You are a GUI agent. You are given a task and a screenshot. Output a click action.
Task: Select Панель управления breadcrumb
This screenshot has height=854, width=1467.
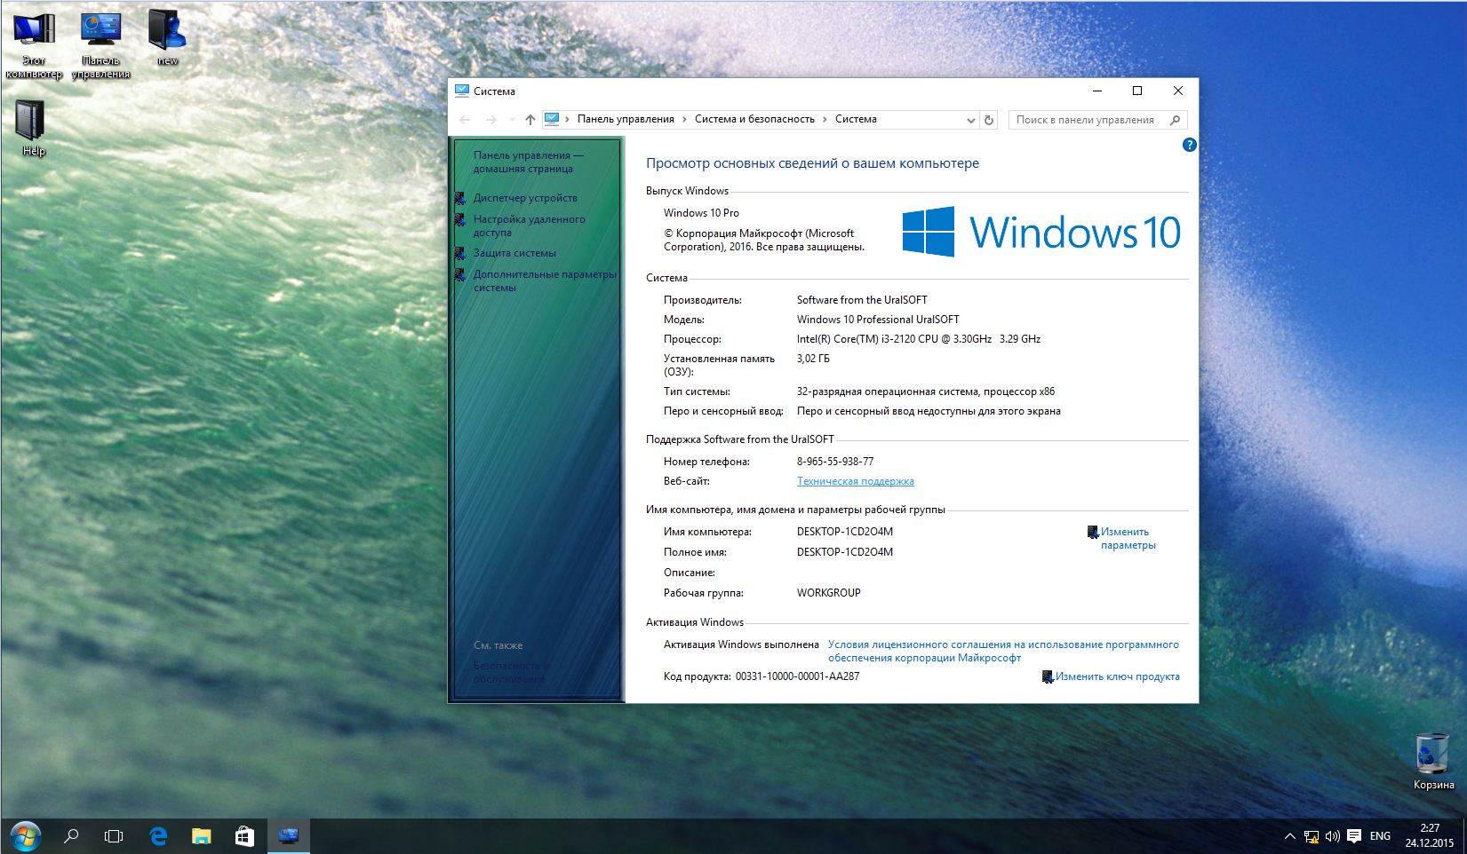pyautogui.click(x=626, y=119)
